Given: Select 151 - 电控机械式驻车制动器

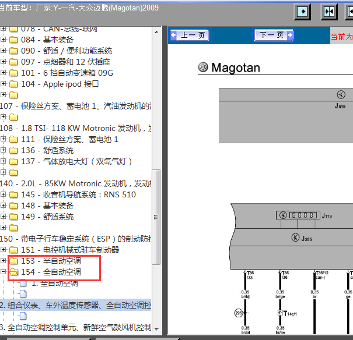Looking at the screenshot, I should (x=70, y=250).
